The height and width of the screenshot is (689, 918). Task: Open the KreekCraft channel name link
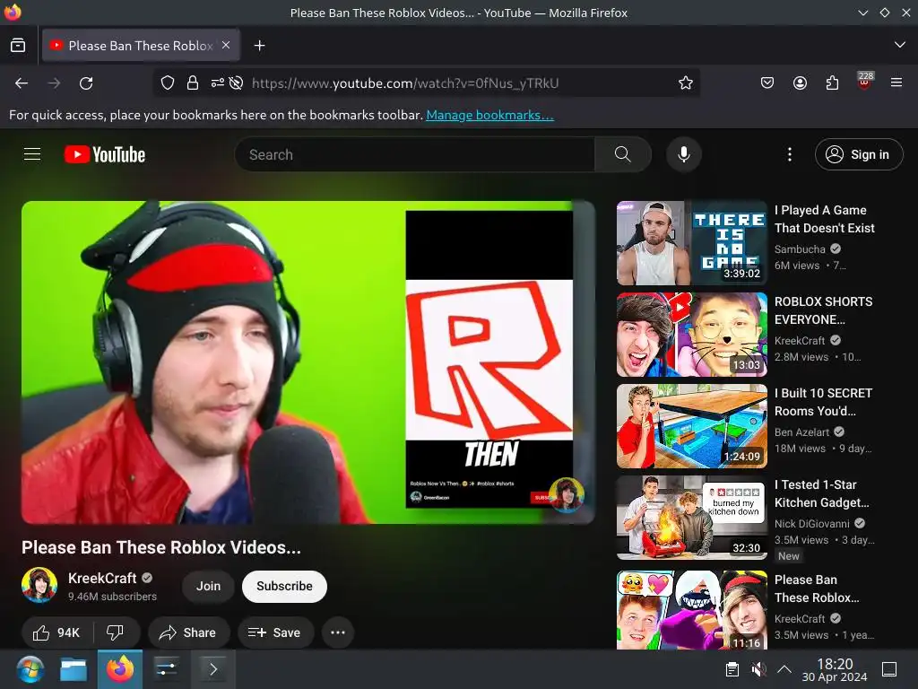(x=102, y=579)
